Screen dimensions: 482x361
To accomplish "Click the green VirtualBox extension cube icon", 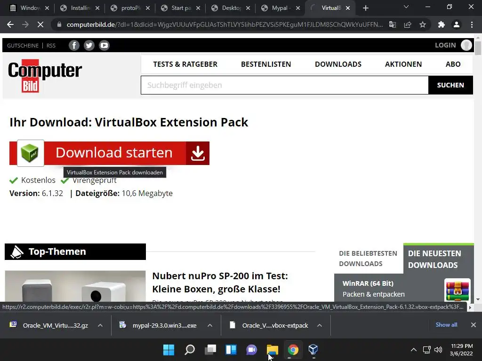I will click(31, 153).
